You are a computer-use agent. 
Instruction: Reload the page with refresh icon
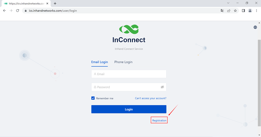coord(18,11)
